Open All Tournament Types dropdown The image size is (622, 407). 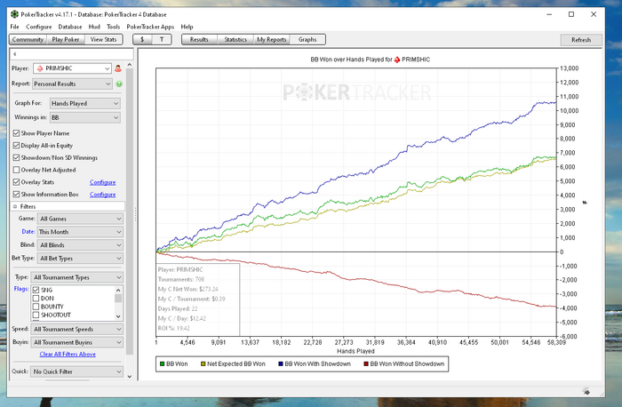[x=77, y=277]
